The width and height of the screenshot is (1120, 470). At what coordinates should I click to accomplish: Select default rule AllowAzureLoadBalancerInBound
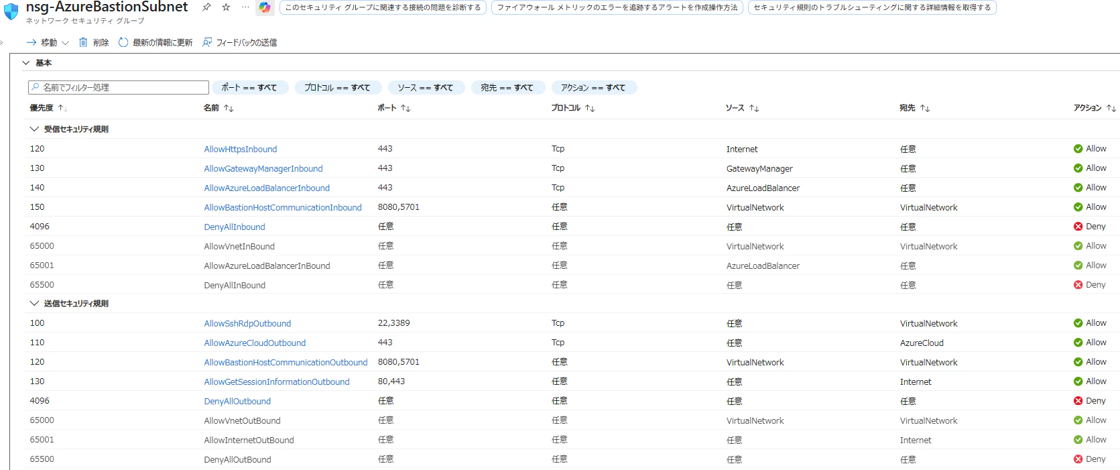click(x=267, y=266)
